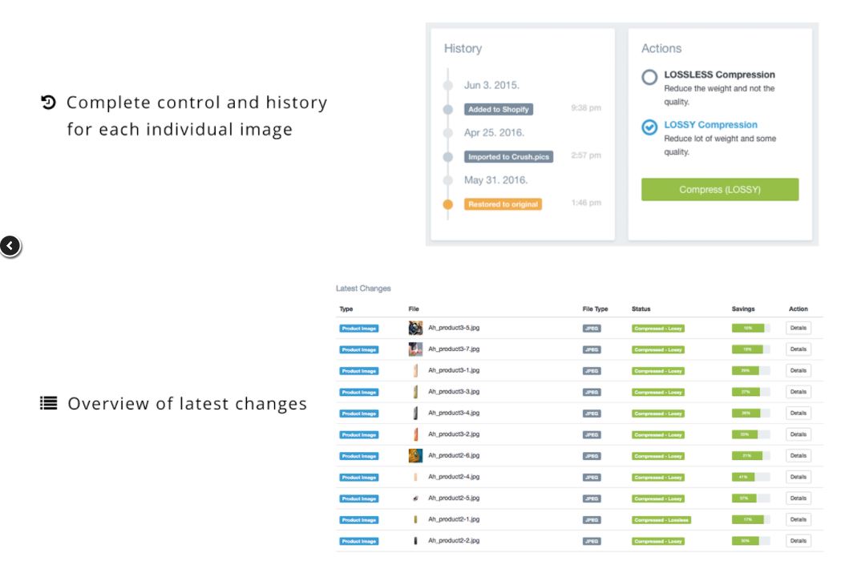This screenshot has width=853, height=573.
Task: Click the savings progress bar for Ah_product2-4.jpg
Action: pos(750,478)
